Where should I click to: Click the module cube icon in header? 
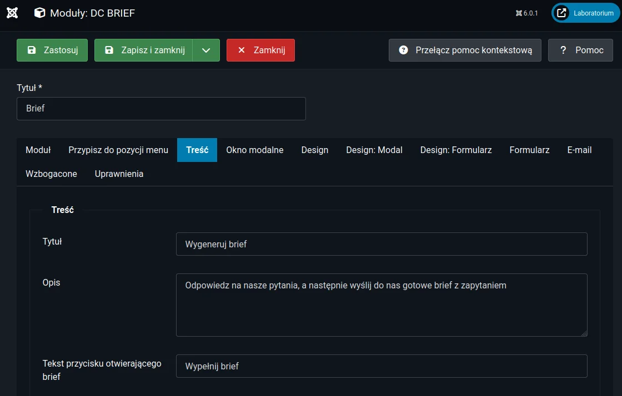[x=39, y=13]
